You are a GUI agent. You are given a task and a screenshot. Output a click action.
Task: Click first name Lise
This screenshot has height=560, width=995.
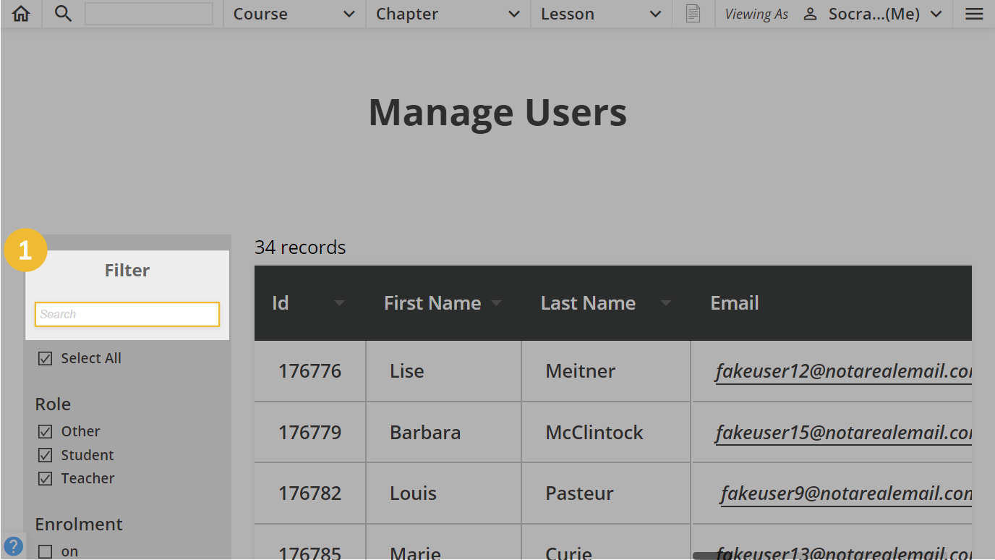[x=407, y=371]
